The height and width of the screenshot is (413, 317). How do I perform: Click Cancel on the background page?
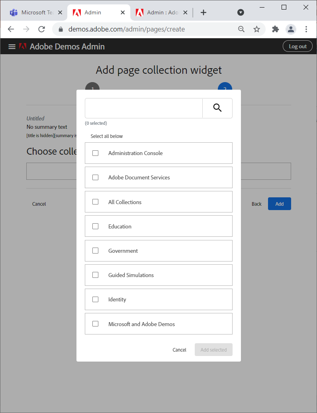tap(39, 204)
